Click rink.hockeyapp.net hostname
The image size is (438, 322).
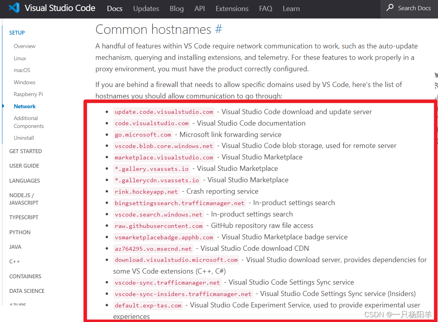[146, 192]
